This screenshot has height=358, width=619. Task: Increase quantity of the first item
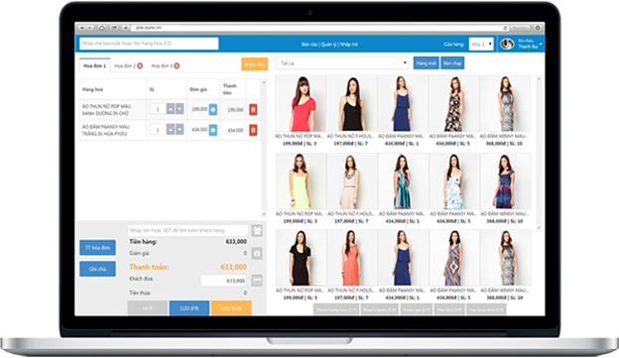171,109
